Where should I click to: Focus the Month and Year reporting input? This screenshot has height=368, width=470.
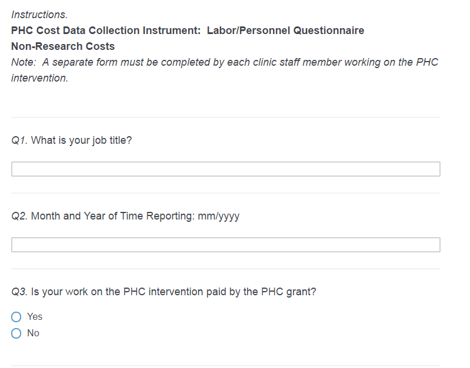225,245
